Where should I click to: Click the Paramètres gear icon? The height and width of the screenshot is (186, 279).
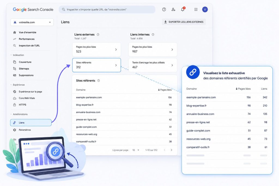coord(15,130)
